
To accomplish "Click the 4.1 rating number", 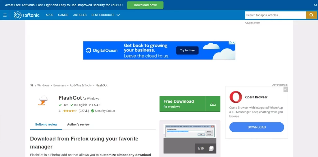I will coord(61,111).
